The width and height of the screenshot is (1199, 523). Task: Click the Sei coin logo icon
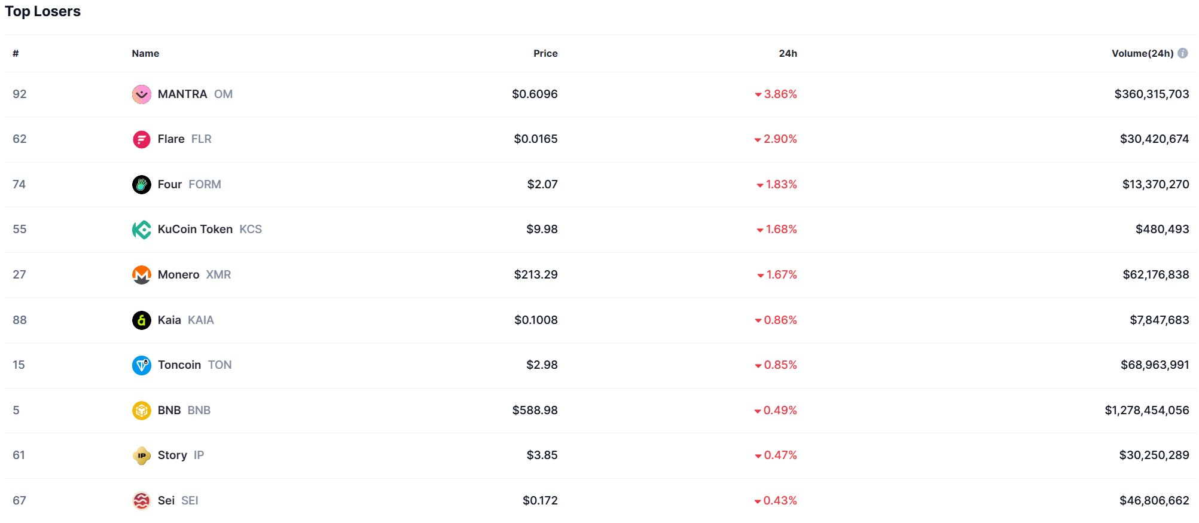click(x=141, y=501)
